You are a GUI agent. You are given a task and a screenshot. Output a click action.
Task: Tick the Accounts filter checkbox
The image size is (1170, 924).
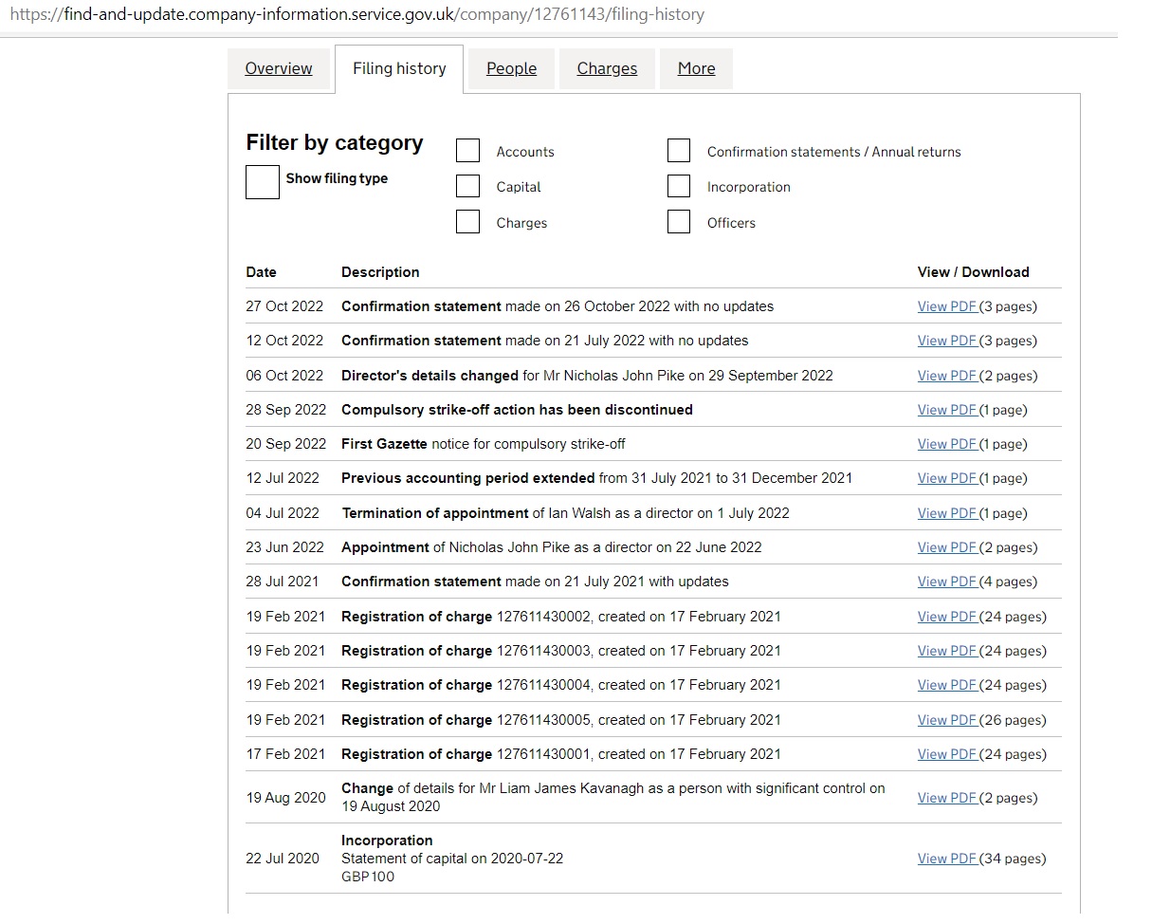468,151
